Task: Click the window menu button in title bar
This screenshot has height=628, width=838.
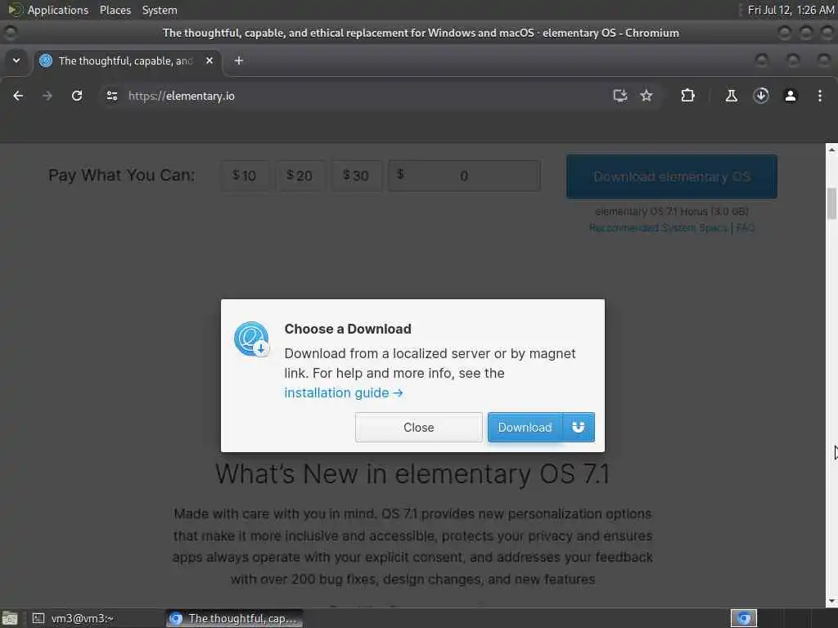Action: tap(10, 33)
